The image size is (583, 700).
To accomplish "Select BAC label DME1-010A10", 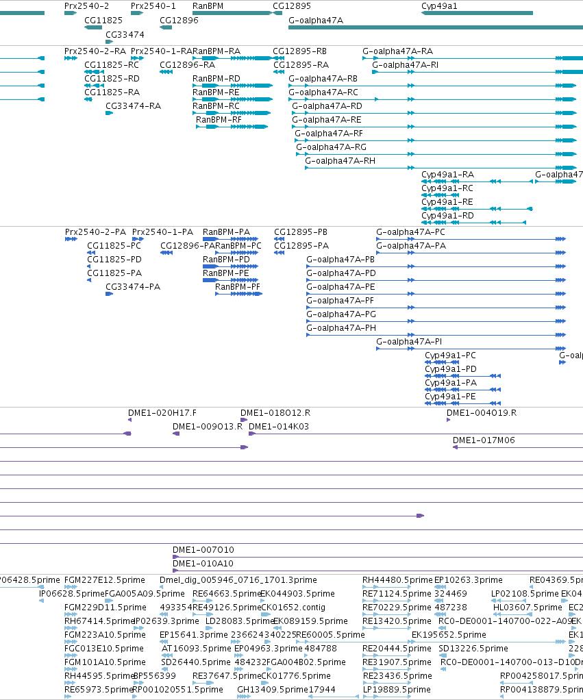I will tap(203, 564).
